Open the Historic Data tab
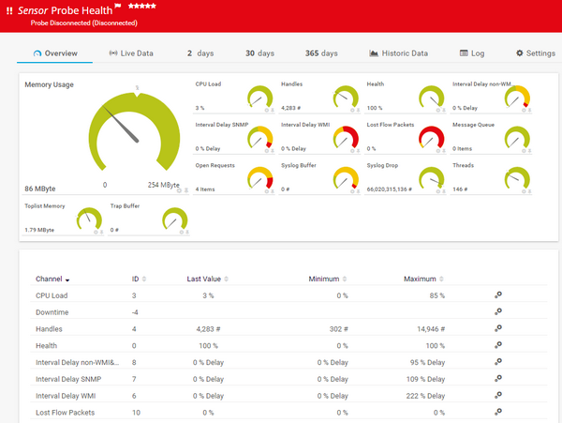The height and width of the screenshot is (423, 562). pos(399,53)
